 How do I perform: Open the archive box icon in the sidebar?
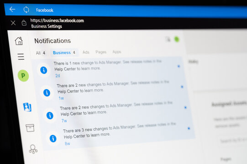(30, 128)
